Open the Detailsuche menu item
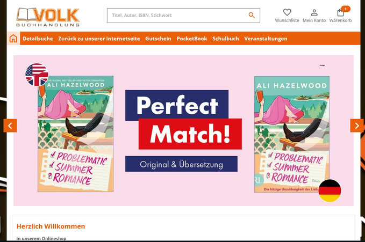365x242 pixels. pyautogui.click(x=38, y=39)
